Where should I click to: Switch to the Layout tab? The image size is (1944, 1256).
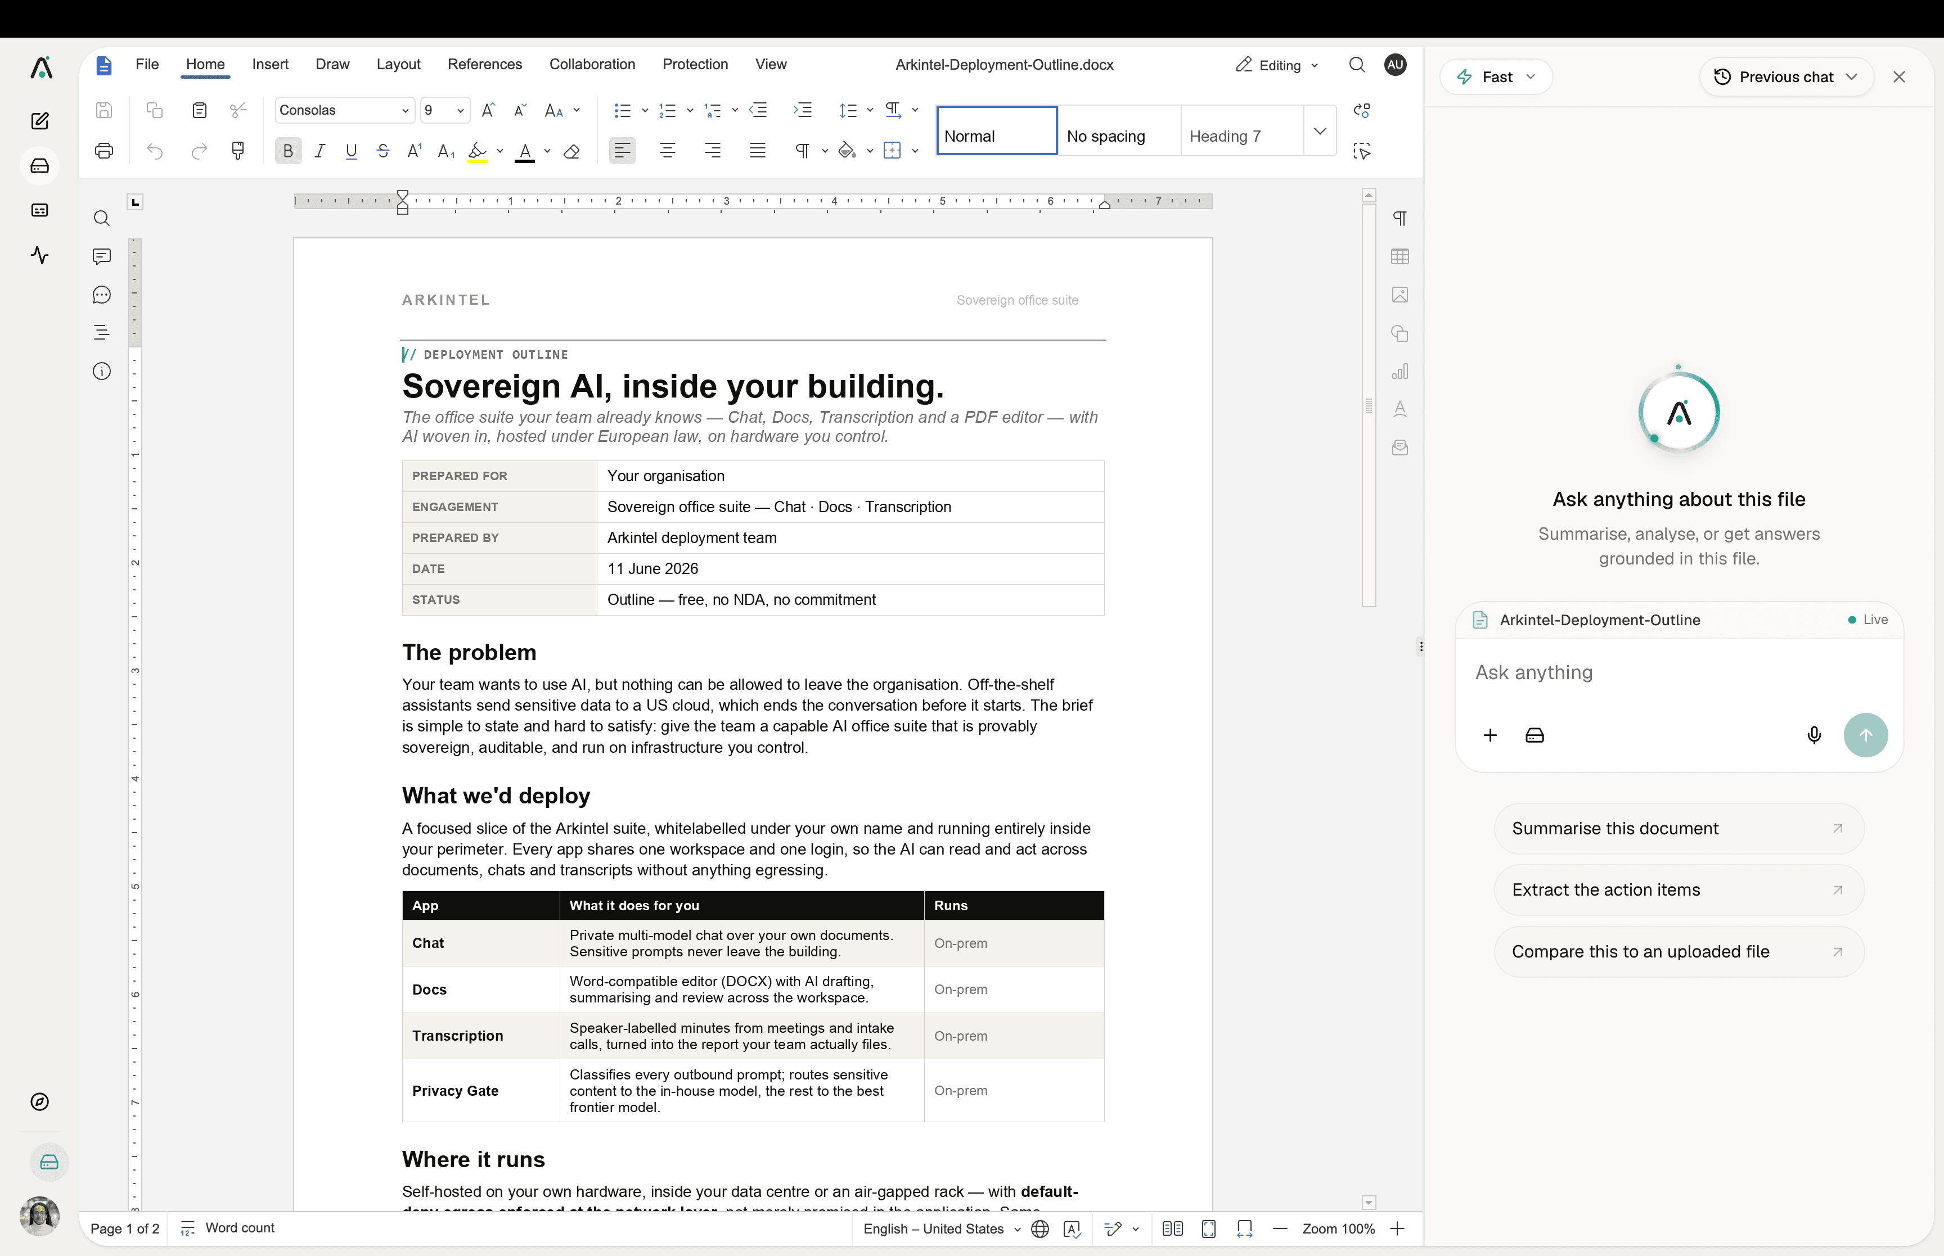coord(398,65)
